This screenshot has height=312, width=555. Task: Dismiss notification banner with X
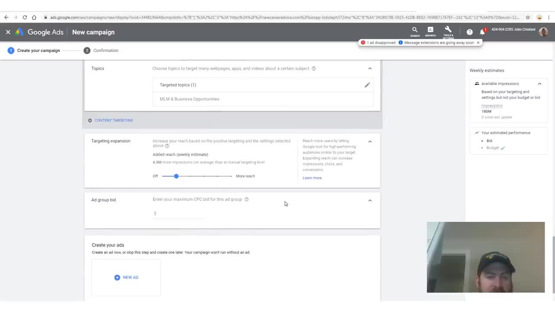point(478,42)
